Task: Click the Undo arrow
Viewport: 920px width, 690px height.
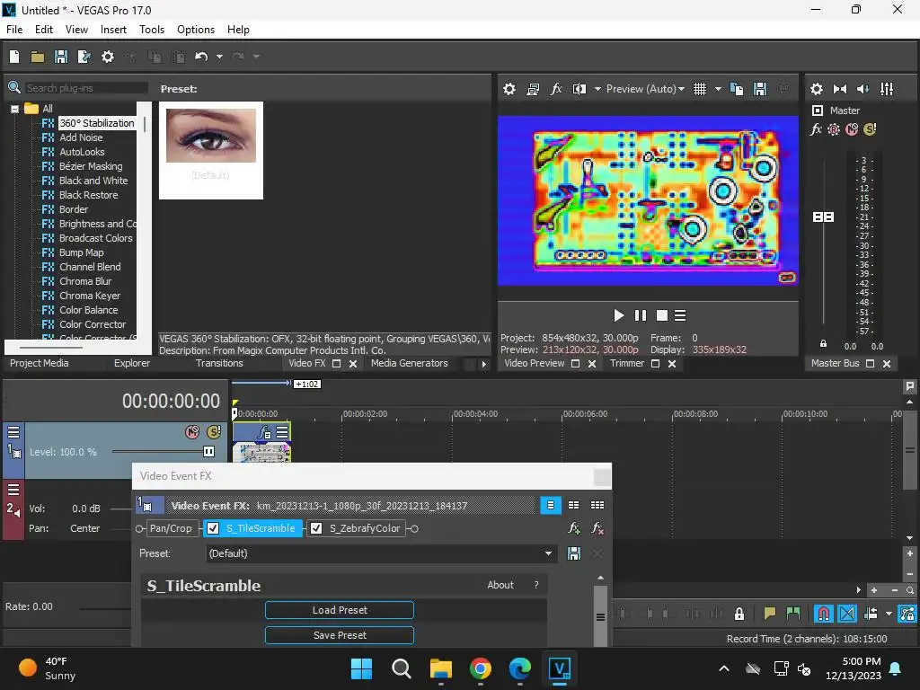Action: pyautogui.click(x=201, y=57)
